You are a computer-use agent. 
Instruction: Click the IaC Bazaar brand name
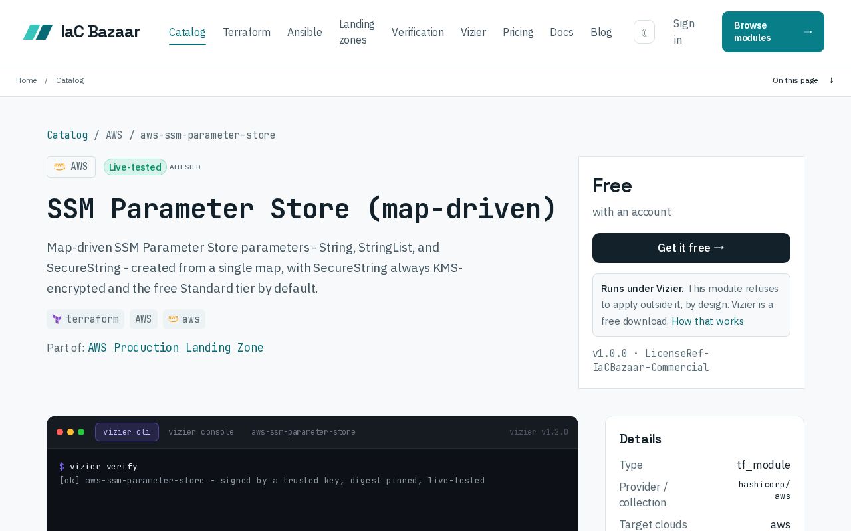pyautogui.click(x=100, y=32)
